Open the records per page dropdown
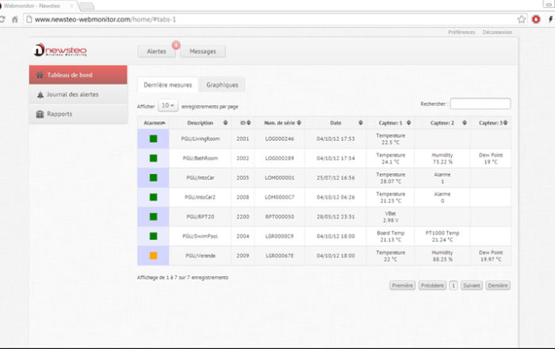This screenshot has width=555, height=349. [168, 105]
